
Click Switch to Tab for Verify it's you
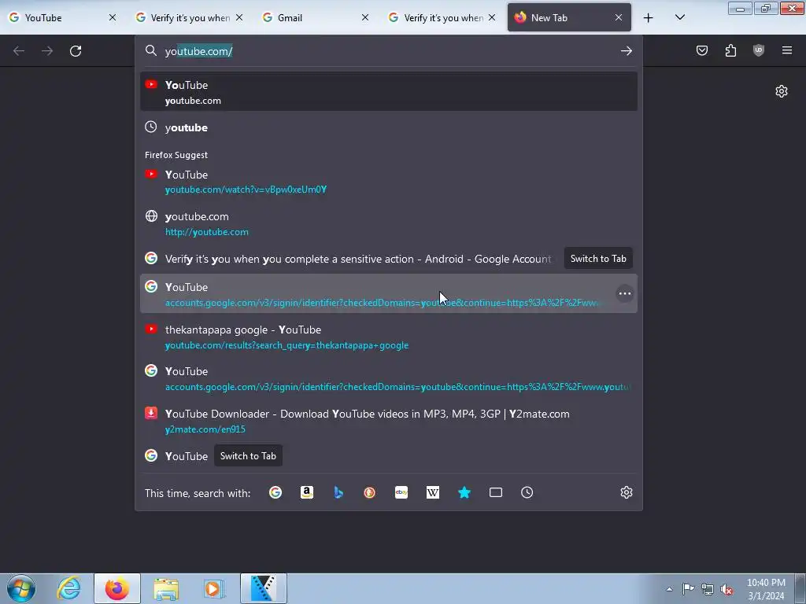598,258
